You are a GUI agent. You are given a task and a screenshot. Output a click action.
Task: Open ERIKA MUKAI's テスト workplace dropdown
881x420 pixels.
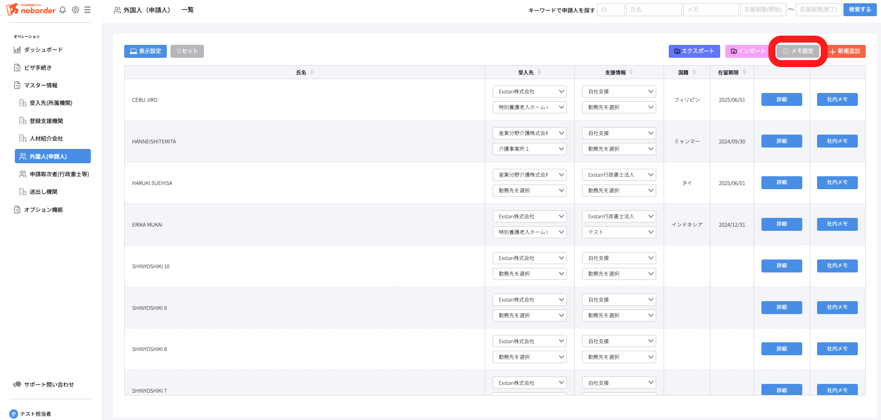coord(619,232)
